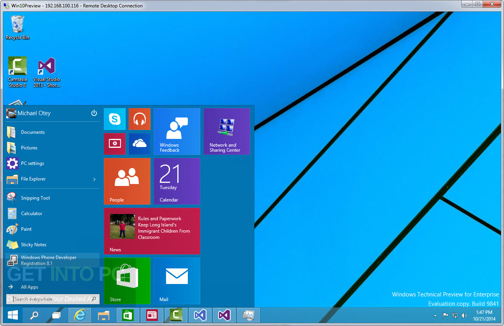Open the OneDrive cloud tile

(x=140, y=144)
